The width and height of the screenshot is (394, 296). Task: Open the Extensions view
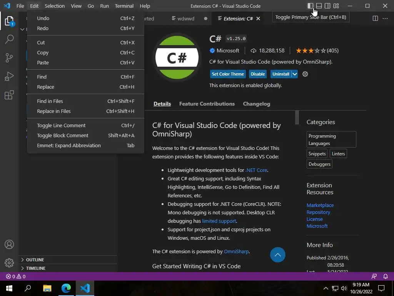coord(9,95)
